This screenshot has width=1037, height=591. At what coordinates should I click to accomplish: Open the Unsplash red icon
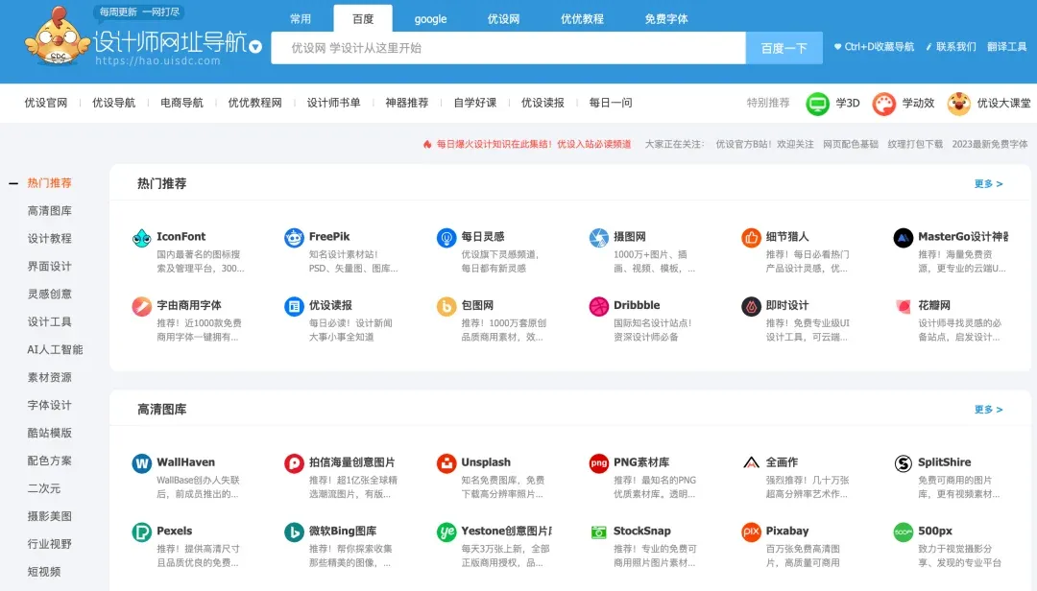[x=446, y=463]
